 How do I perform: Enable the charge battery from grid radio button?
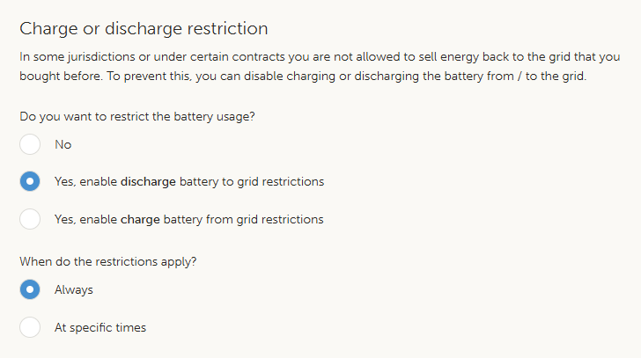pos(30,219)
